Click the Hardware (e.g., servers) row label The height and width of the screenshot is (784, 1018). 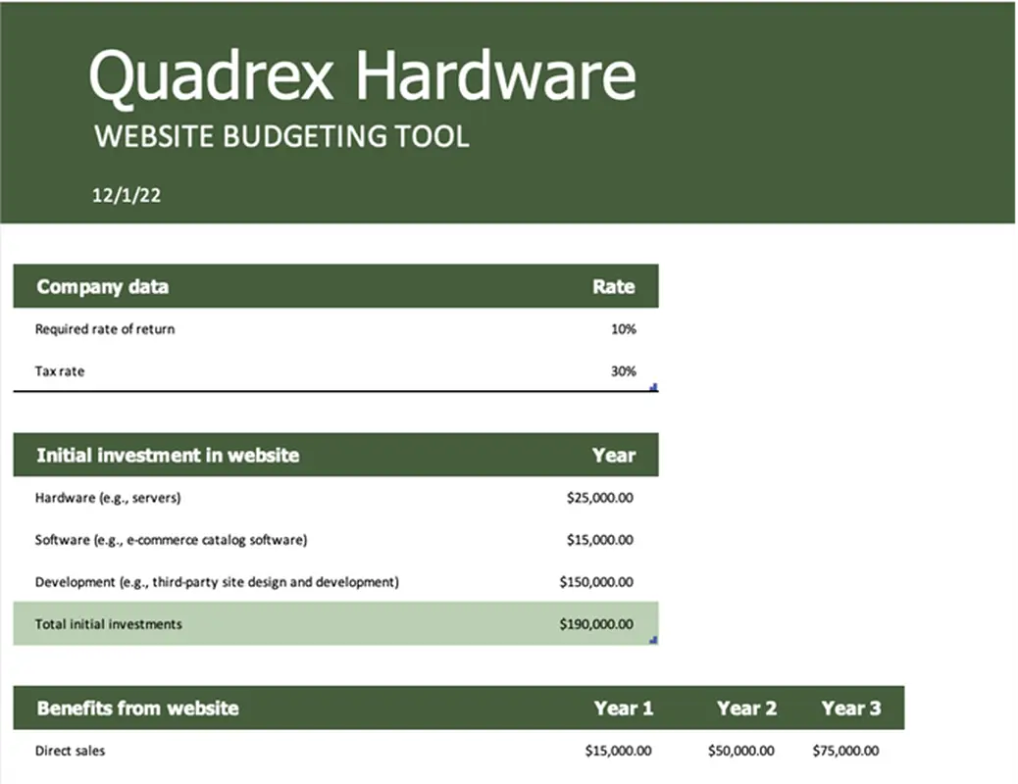tap(108, 497)
